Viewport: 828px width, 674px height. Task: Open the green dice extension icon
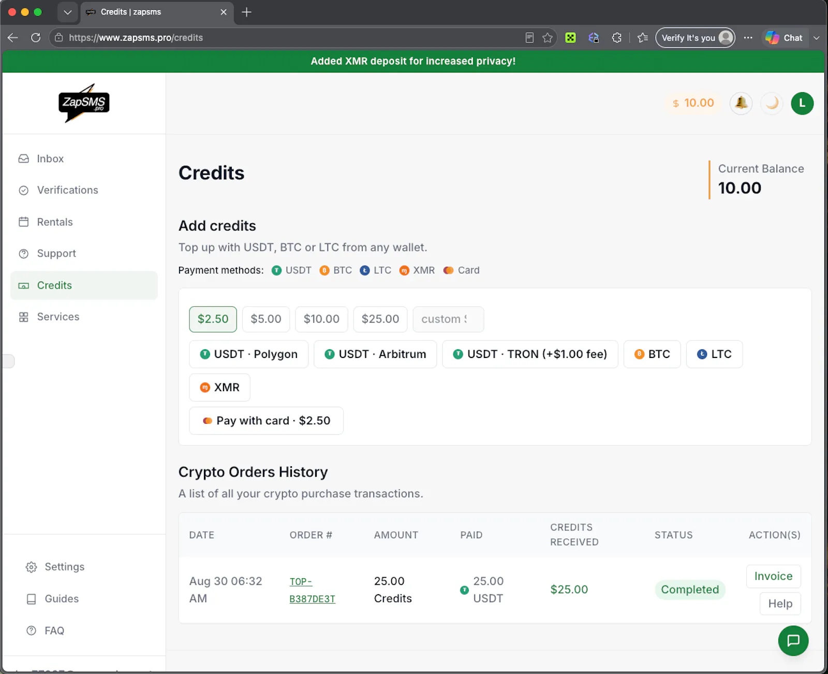point(570,38)
